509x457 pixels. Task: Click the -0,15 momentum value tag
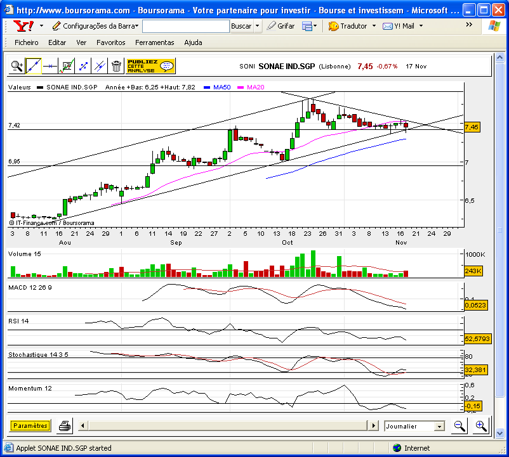click(473, 406)
